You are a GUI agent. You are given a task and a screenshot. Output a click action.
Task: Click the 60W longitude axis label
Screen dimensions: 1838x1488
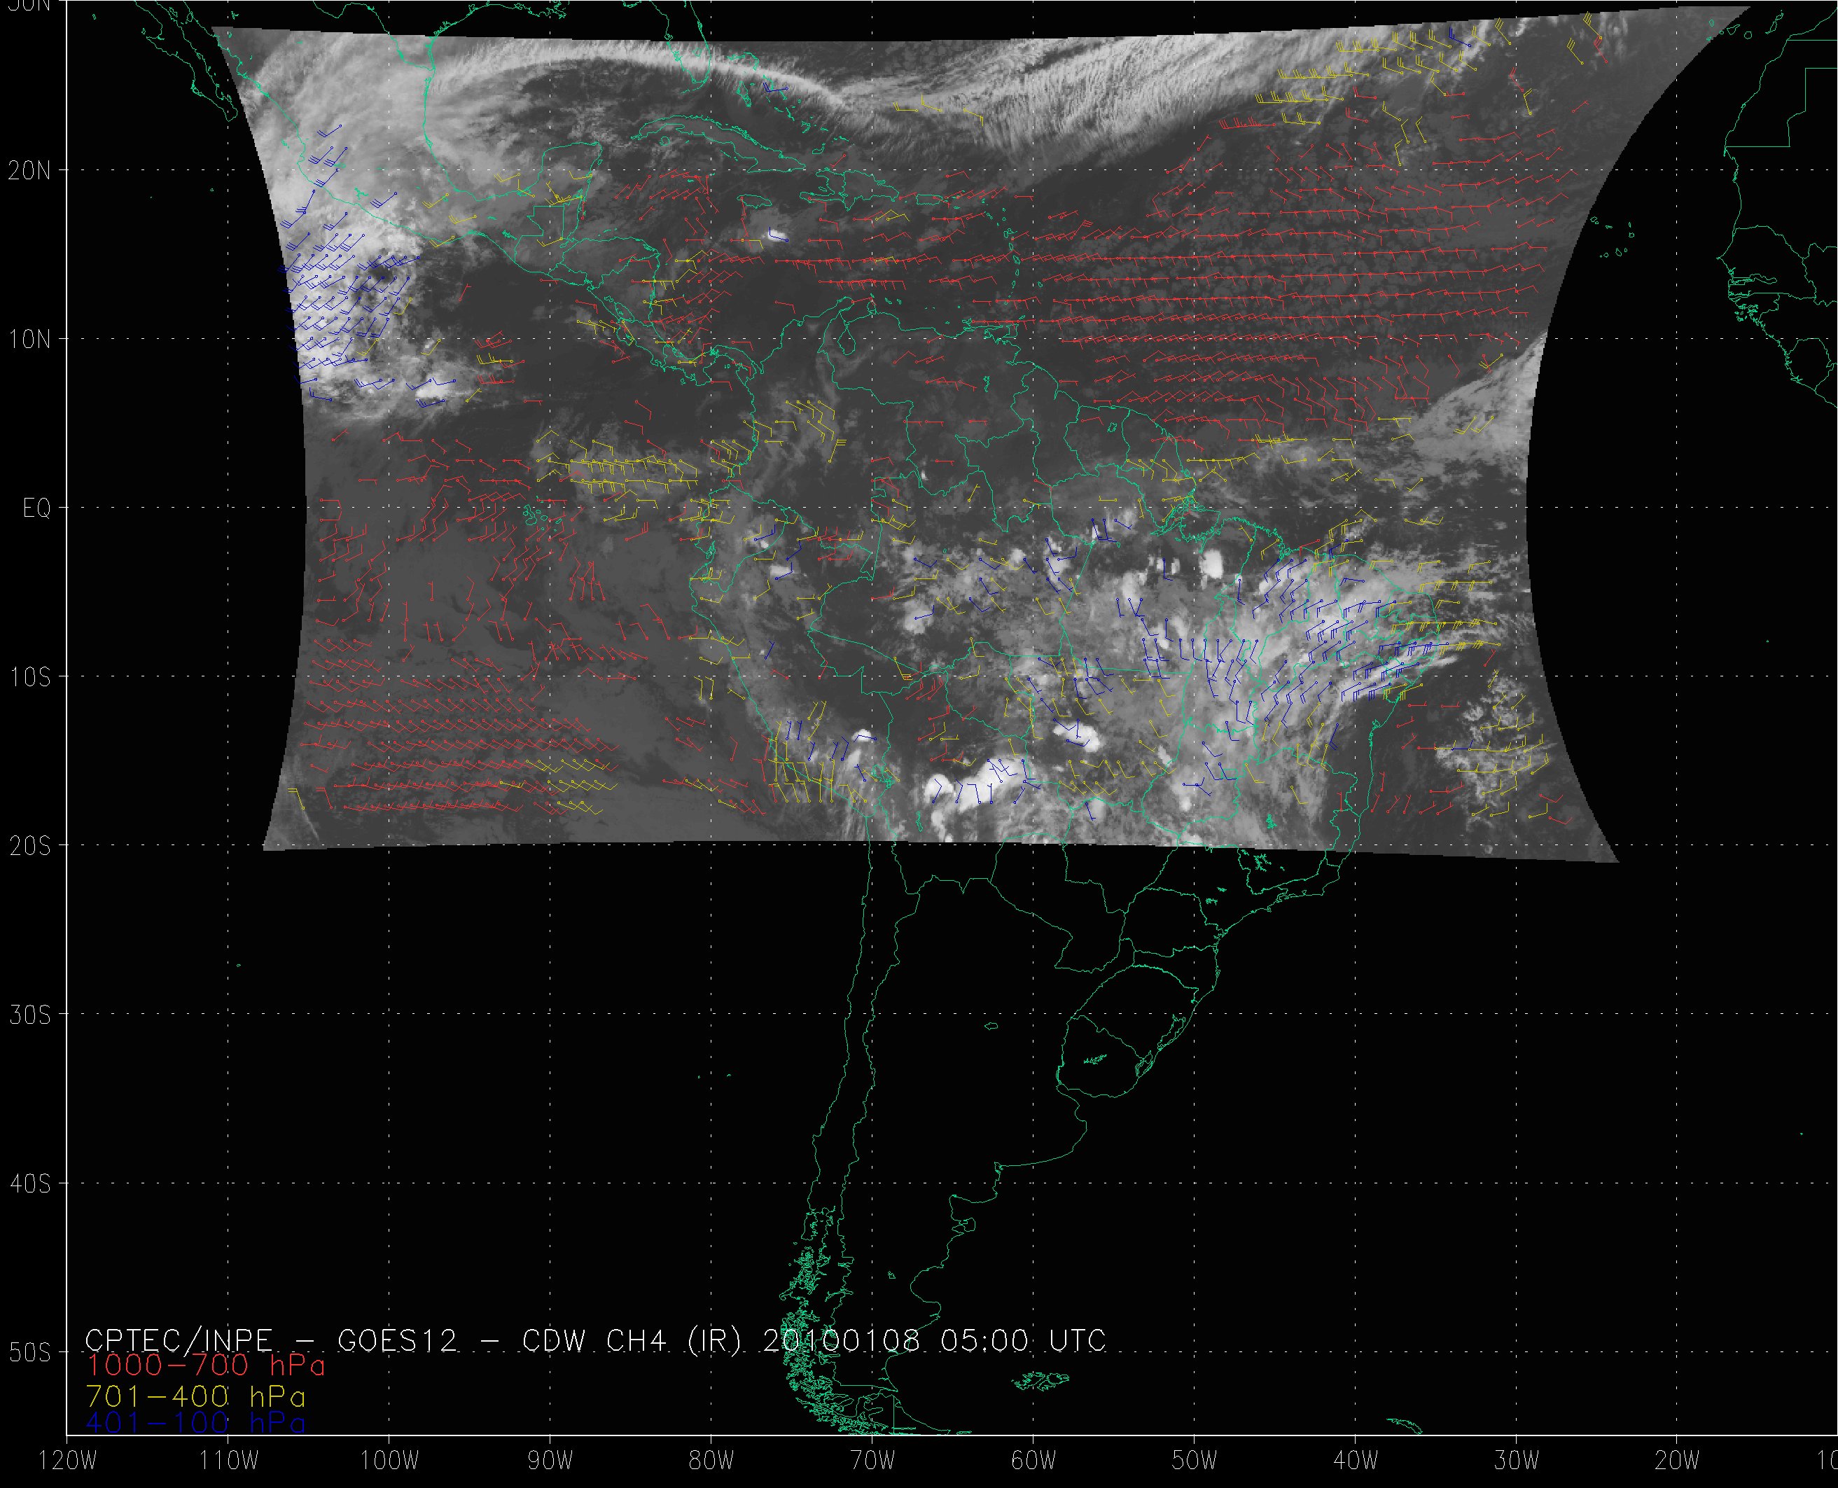coord(1033,1461)
